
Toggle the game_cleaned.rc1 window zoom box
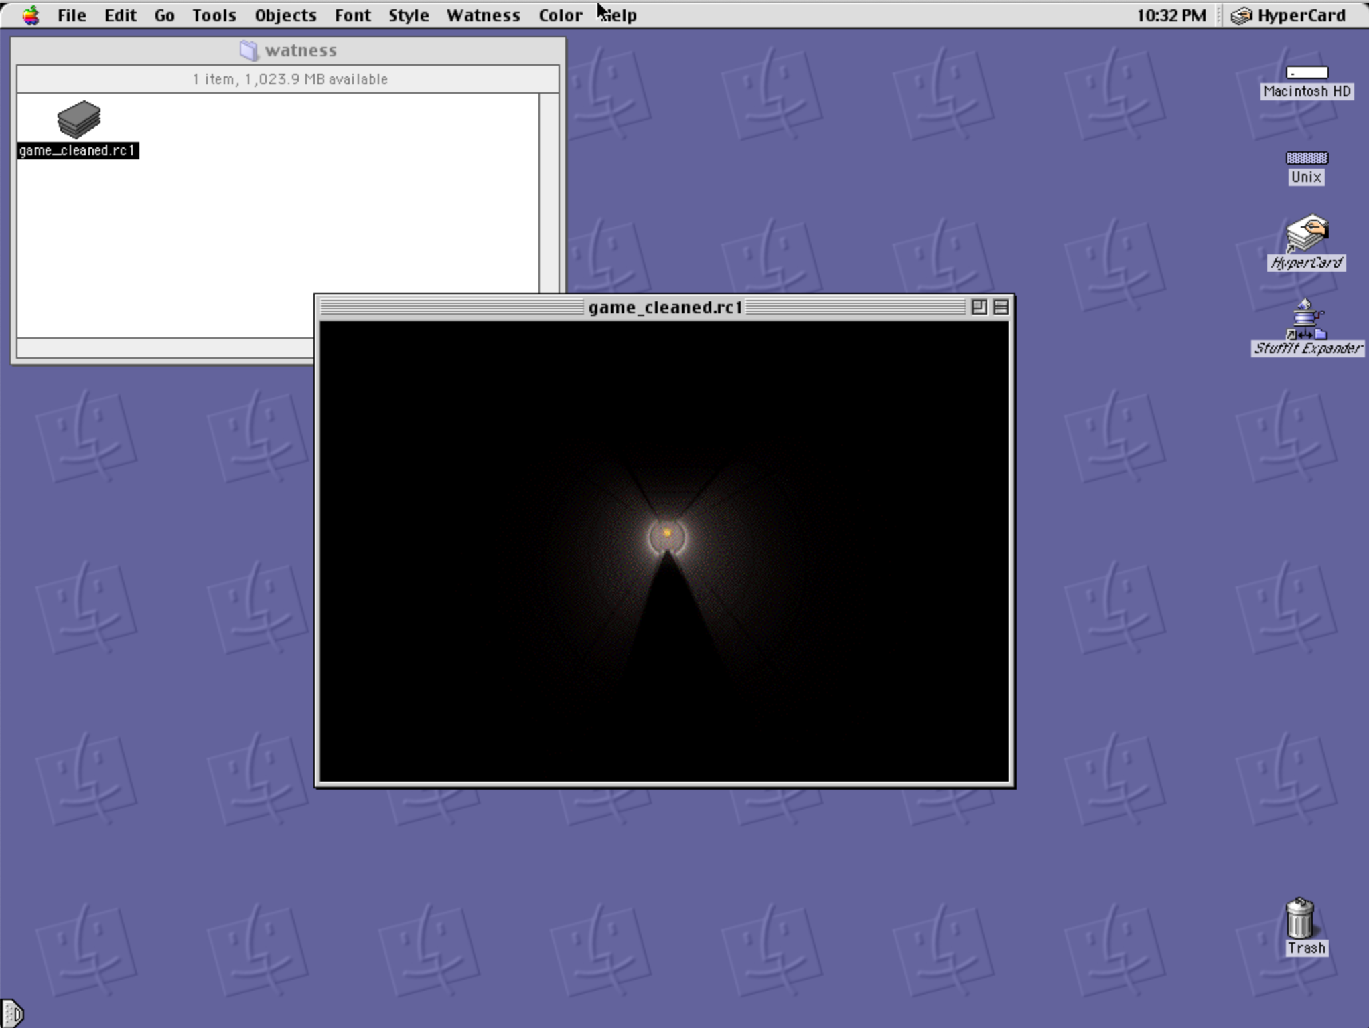[979, 307]
